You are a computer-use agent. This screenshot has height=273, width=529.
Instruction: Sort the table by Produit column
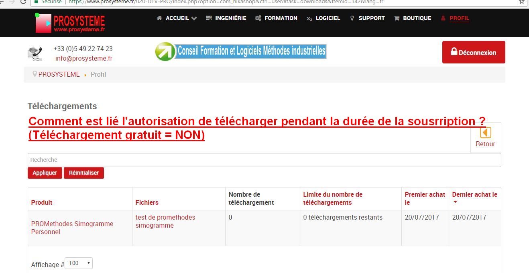(42, 202)
